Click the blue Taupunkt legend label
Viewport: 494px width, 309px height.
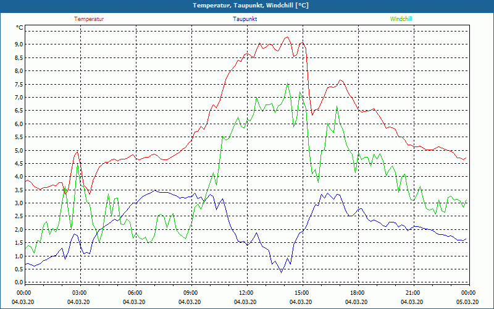245,19
